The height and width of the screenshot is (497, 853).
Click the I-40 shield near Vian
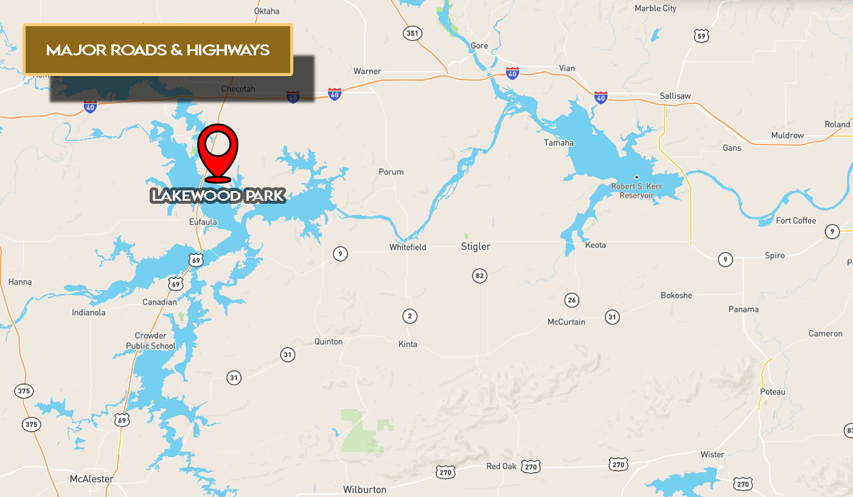point(512,74)
